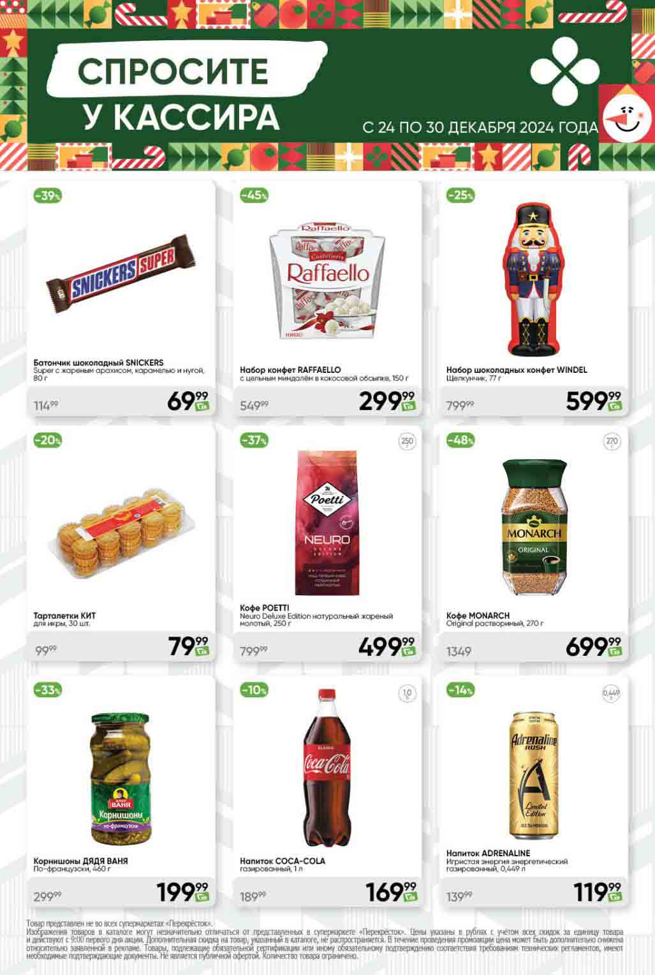
Task: Click the green card icon by 69.99 price
Action: coord(202,406)
